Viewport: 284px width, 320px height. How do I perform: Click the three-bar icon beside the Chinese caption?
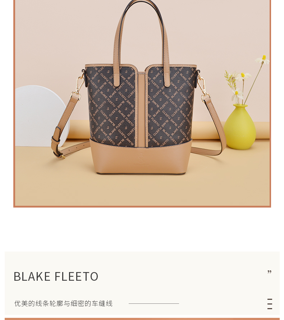tap(270, 304)
